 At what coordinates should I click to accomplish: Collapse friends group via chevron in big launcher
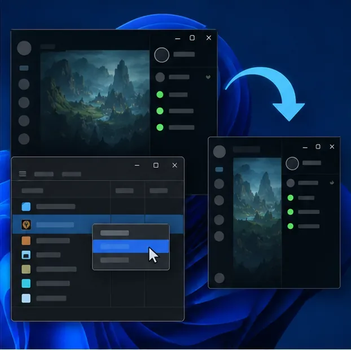208,77
